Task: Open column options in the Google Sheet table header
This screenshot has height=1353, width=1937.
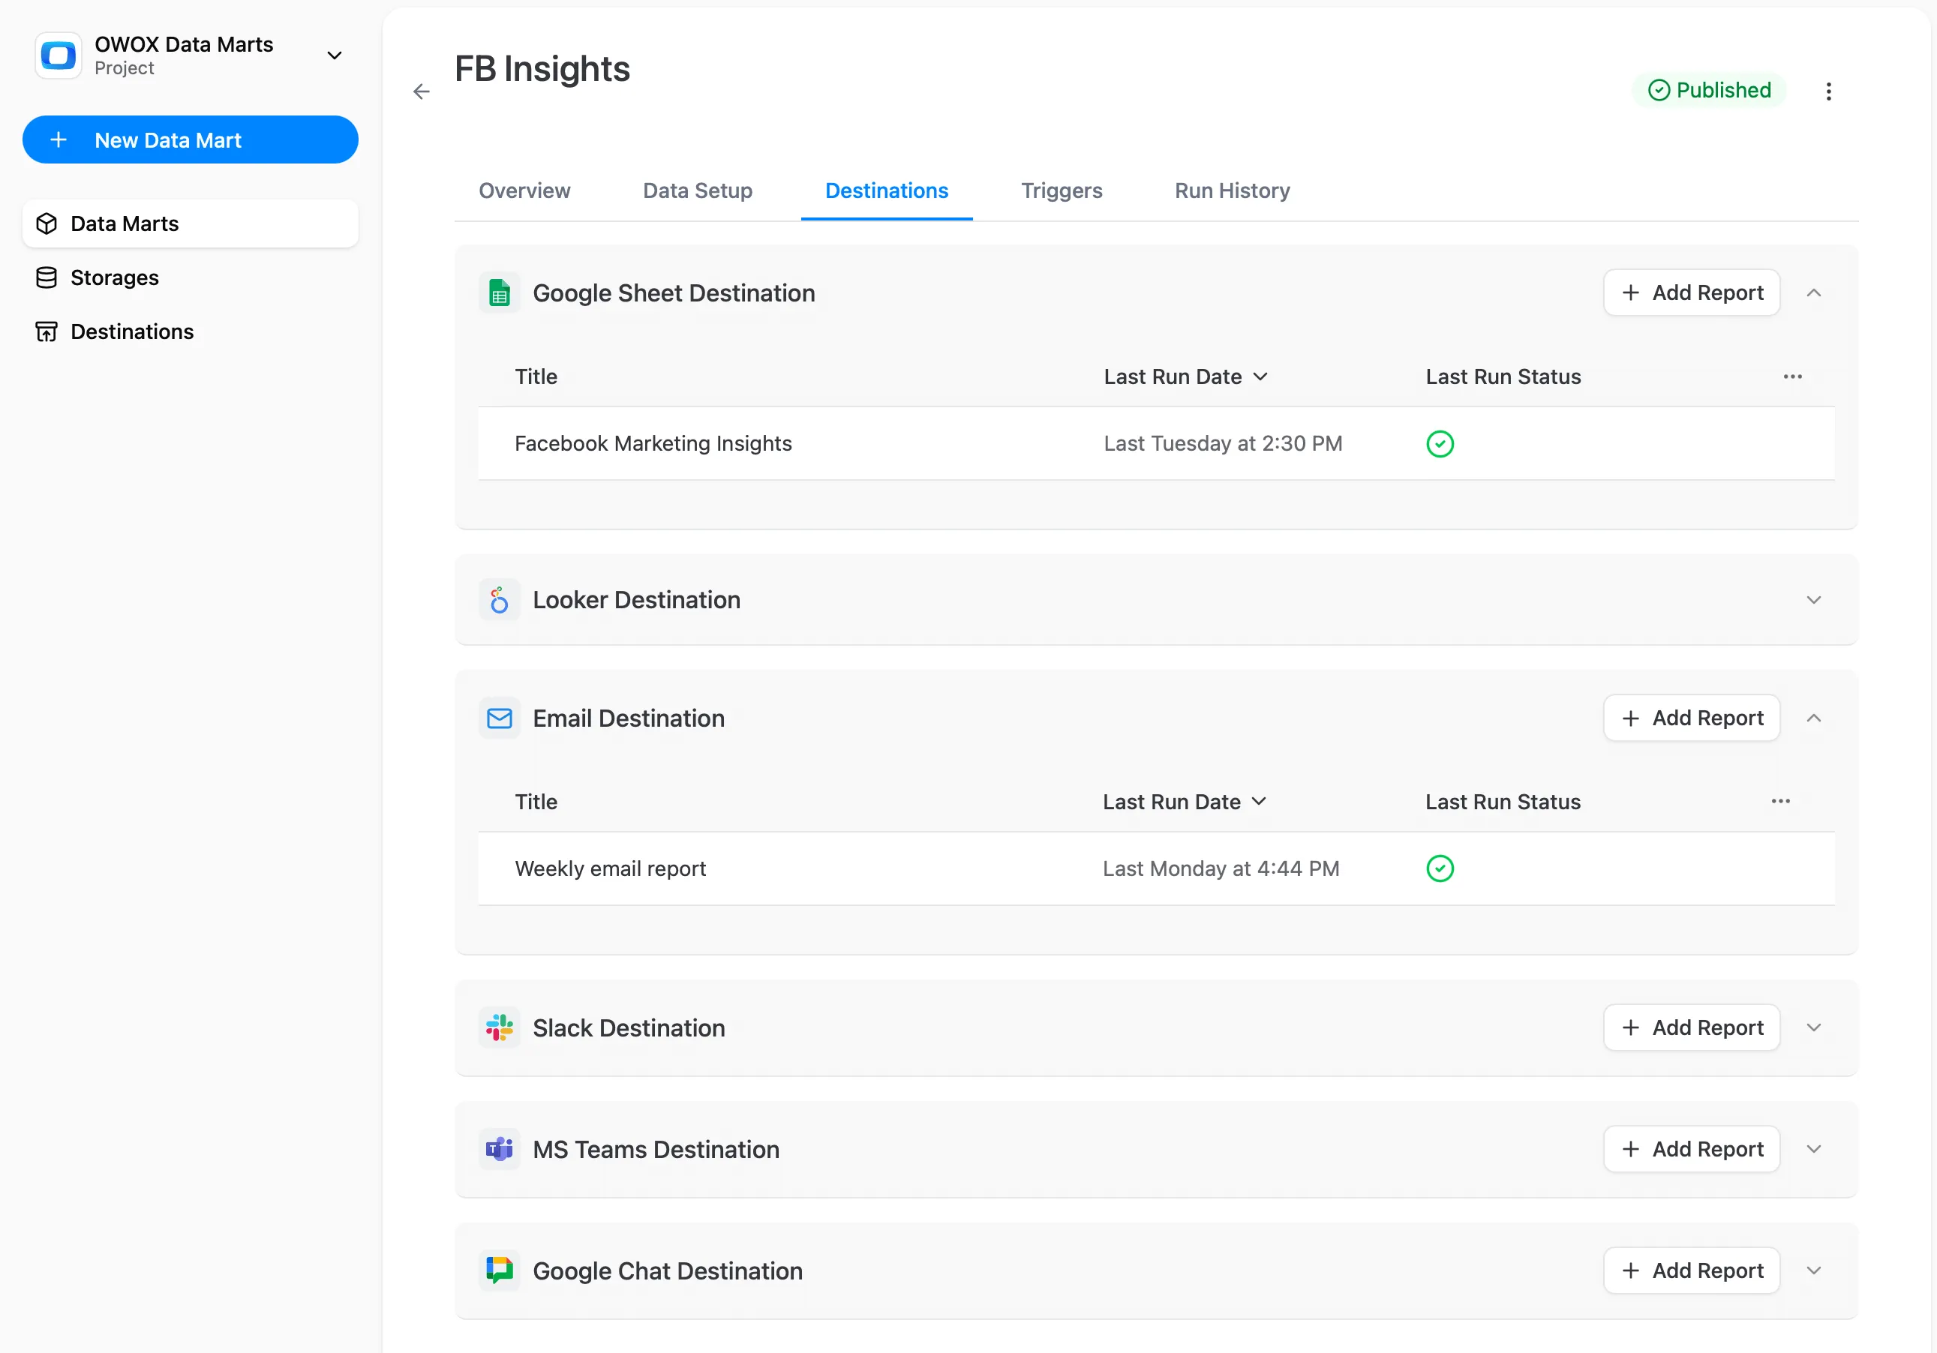Action: click(x=1792, y=376)
